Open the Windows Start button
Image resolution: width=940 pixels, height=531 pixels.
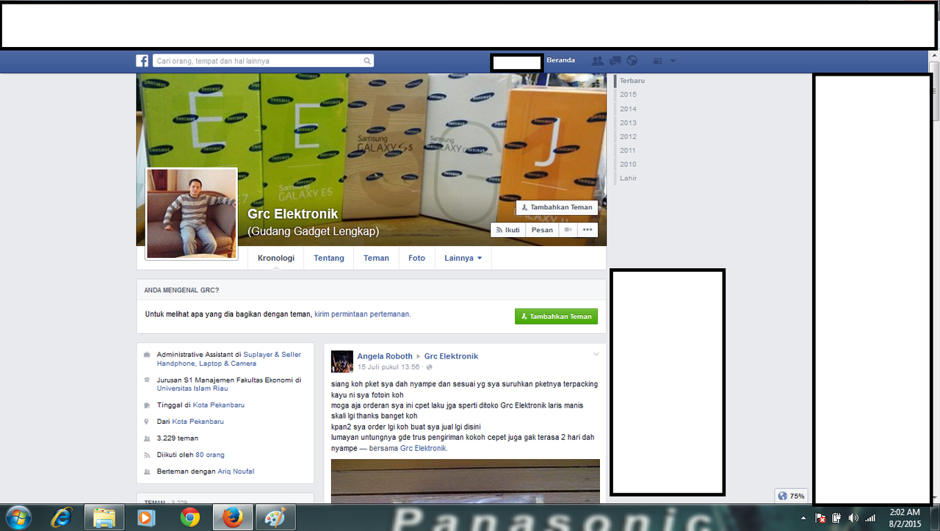click(17, 518)
